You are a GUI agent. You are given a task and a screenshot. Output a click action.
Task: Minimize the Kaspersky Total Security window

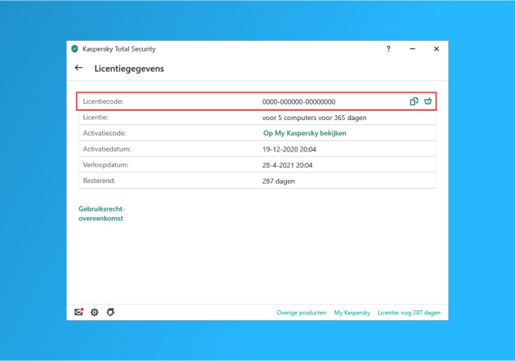click(413, 49)
